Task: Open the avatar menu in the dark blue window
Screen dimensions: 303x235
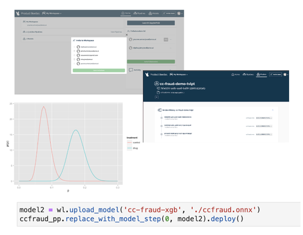Action: pyautogui.click(x=285, y=74)
